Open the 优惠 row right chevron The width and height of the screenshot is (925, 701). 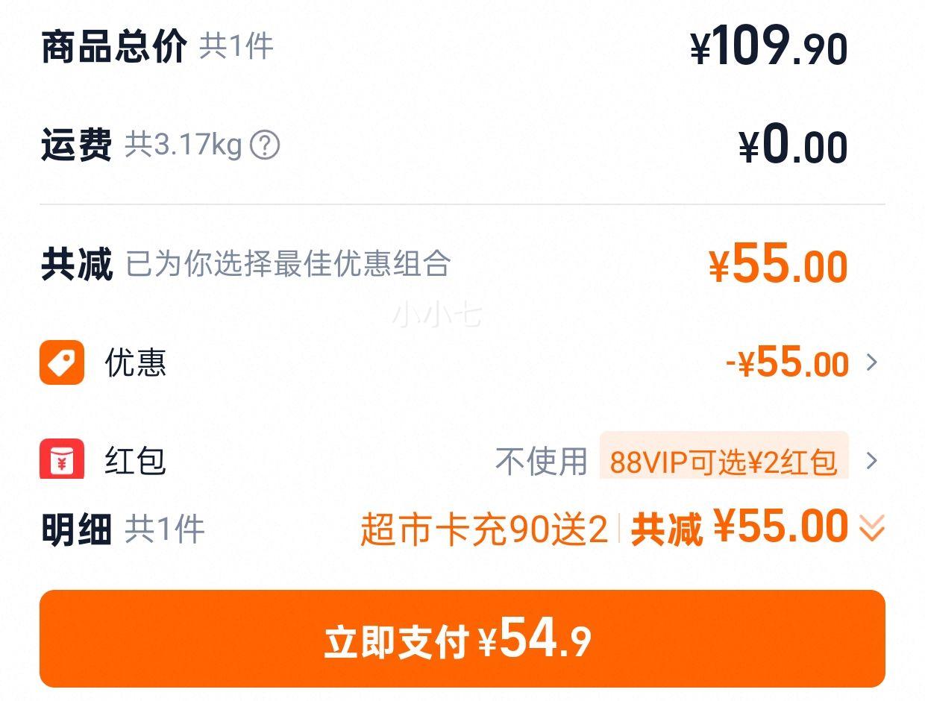(871, 363)
